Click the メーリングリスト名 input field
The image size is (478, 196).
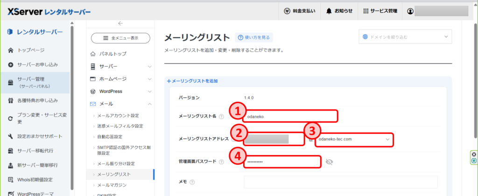(x=290, y=116)
